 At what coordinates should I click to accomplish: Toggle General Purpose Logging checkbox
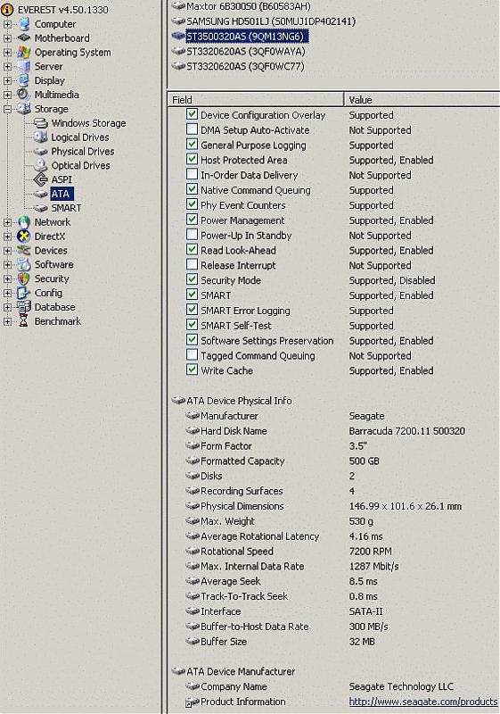pyautogui.click(x=192, y=145)
